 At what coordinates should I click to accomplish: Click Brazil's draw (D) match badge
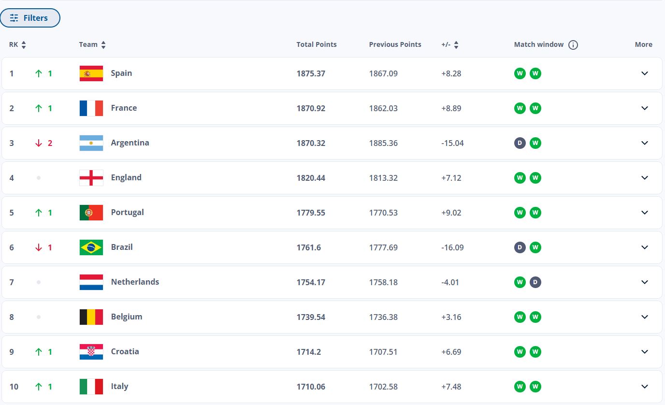pos(520,247)
